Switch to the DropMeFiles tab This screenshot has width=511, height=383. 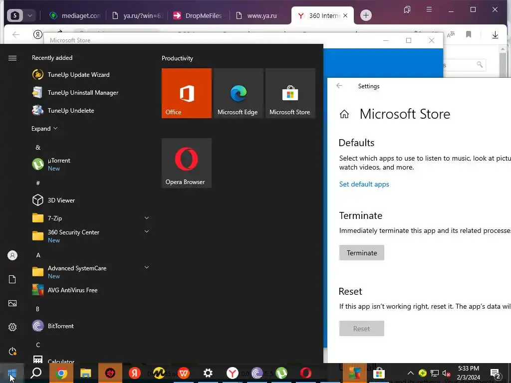[x=198, y=15]
